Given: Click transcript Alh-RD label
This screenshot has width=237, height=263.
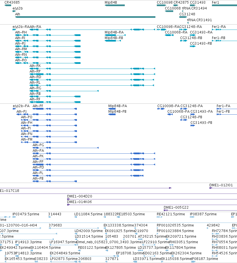Looking at the screenshot, I should pyautogui.click(x=35, y=77).
